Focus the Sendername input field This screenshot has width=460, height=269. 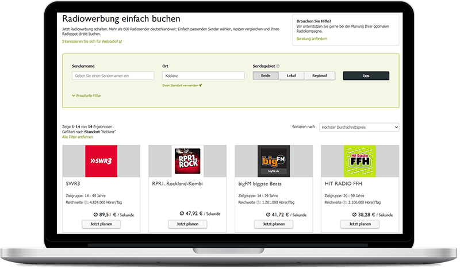pyautogui.click(x=113, y=76)
